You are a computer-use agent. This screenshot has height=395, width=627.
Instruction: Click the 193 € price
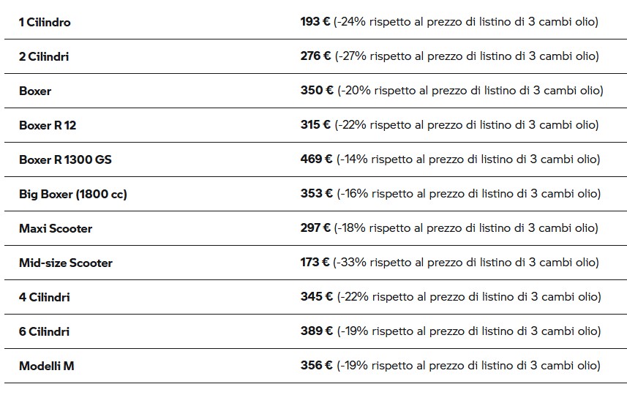tap(315, 22)
